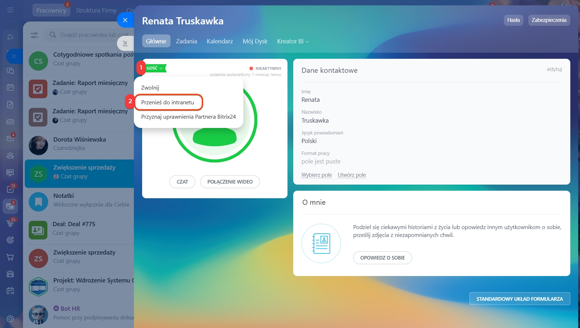The width and height of the screenshot is (580, 328).
Task: Click the CZAT button
Action: click(x=182, y=182)
